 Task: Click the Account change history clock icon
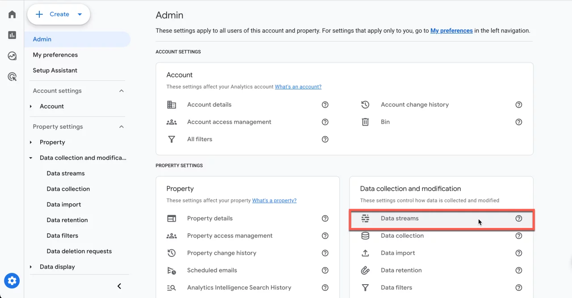pos(365,105)
